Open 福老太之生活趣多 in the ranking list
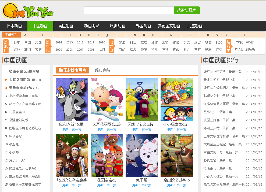 tap(217, 184)
